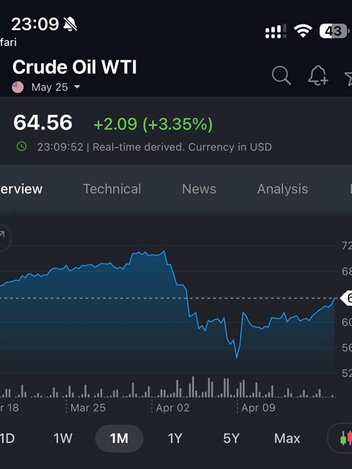Expand chart with the arrow icon
Viewport: 352px width, 469px height.
4,237
